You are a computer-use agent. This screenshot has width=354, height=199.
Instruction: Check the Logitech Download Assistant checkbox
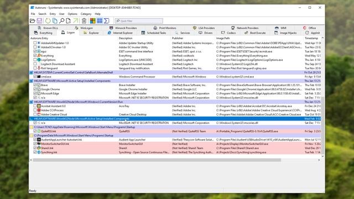(x=35, y=64)
